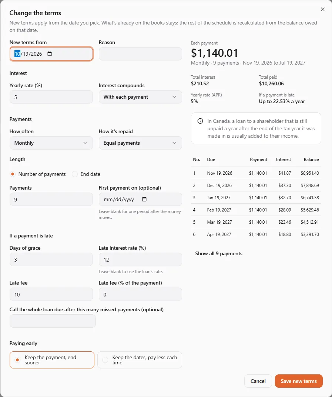The width and height of the screenshot is (332, 397).
Task: Click the $28.09 interest cell
Action: click(285, 210)
